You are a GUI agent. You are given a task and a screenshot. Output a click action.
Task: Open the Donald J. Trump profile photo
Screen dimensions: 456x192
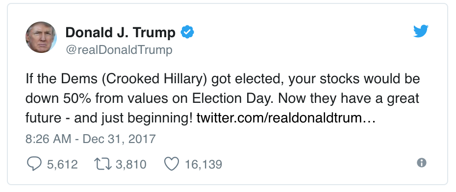click(41, 37)
